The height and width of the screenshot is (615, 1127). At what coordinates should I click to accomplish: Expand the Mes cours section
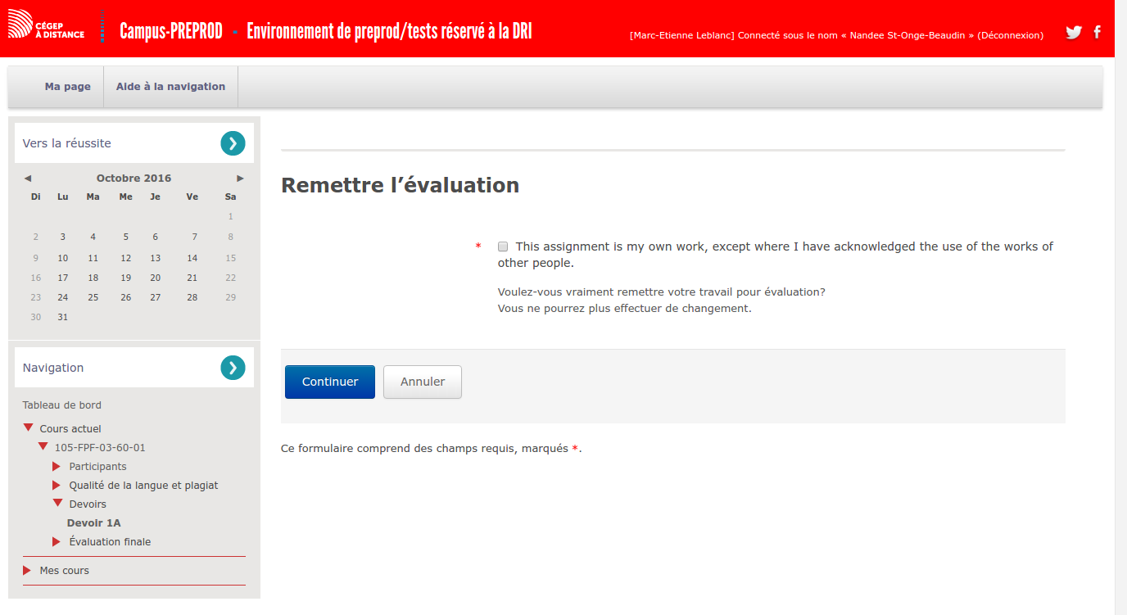coord(27,571)
